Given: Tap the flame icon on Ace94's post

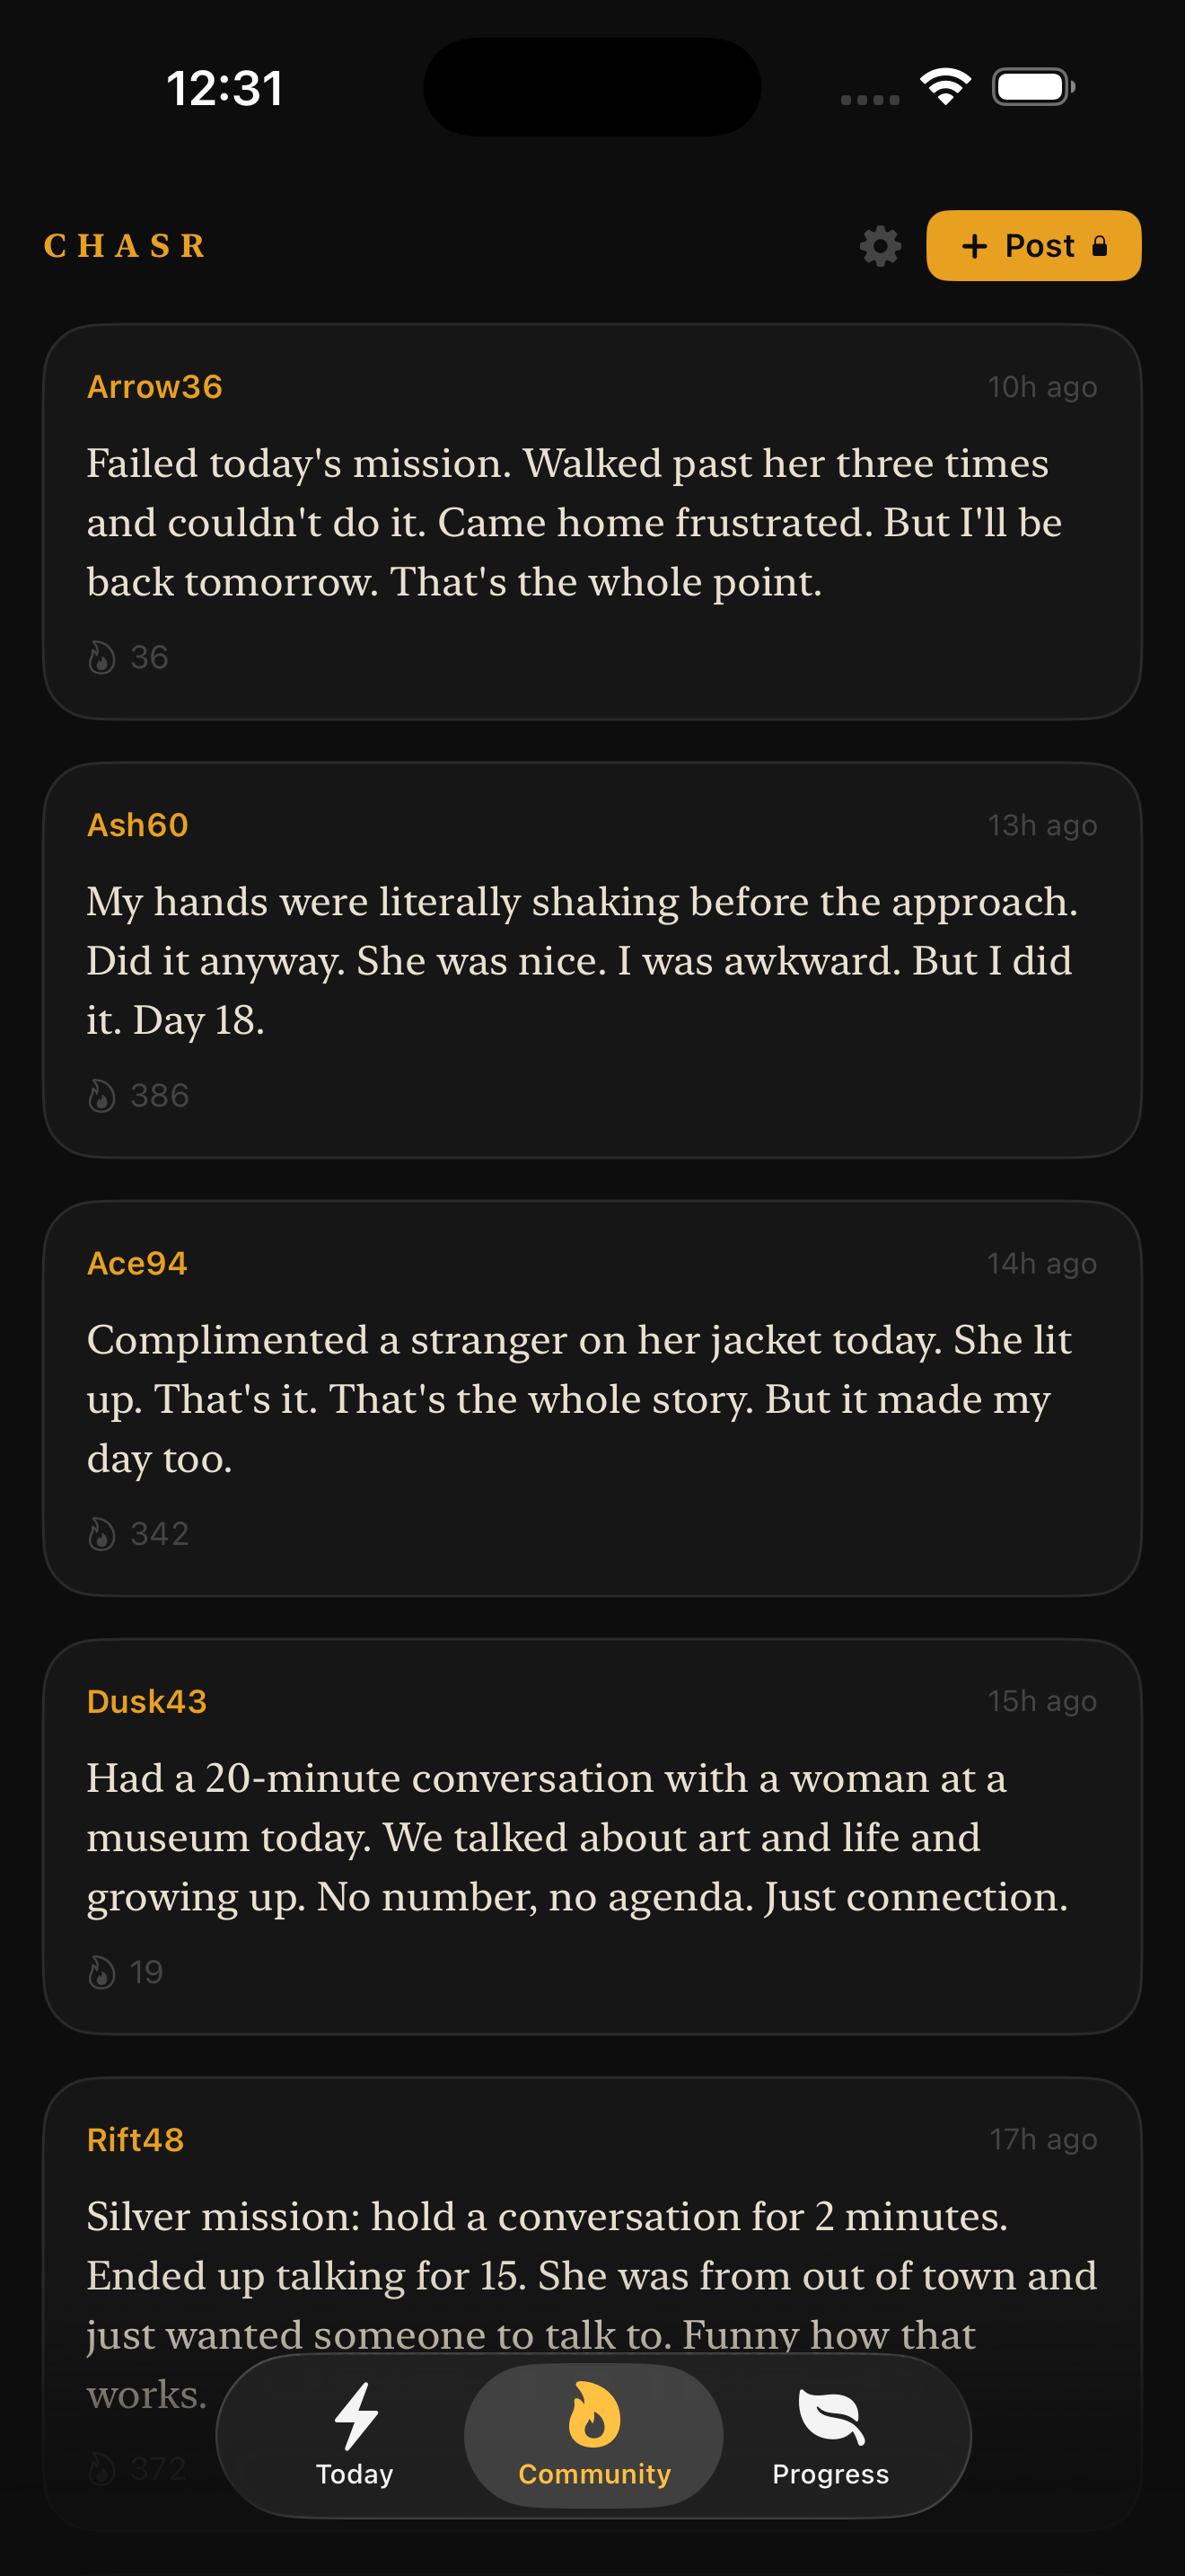Looking at the screenshot, I should [103, 1533].
